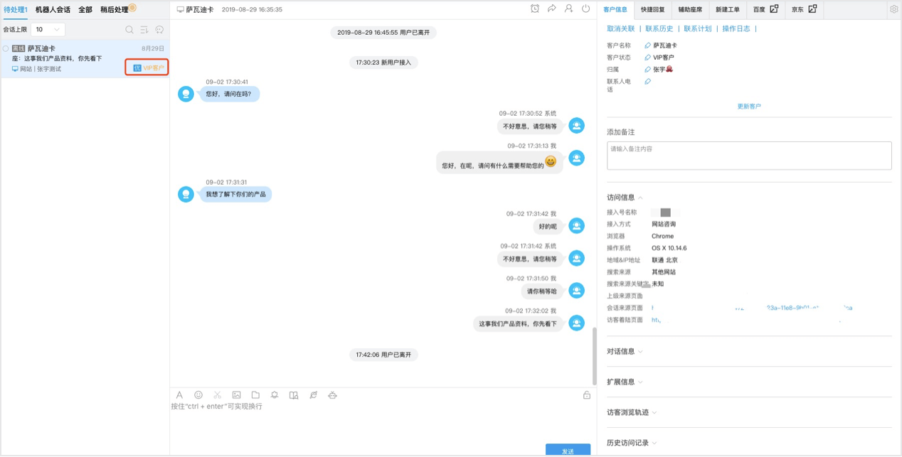Open settings gear in customer panel
The image size is (902, 457).
894,9
